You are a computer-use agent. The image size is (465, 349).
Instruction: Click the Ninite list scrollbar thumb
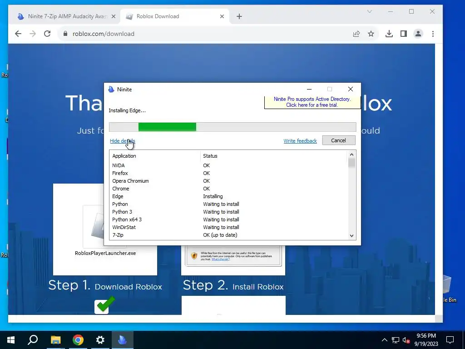pyautogui.click(x=351, y=163)
